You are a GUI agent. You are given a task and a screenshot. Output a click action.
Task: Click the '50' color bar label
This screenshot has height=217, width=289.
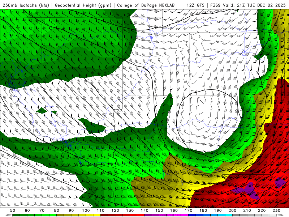click(x=13, y=210)
